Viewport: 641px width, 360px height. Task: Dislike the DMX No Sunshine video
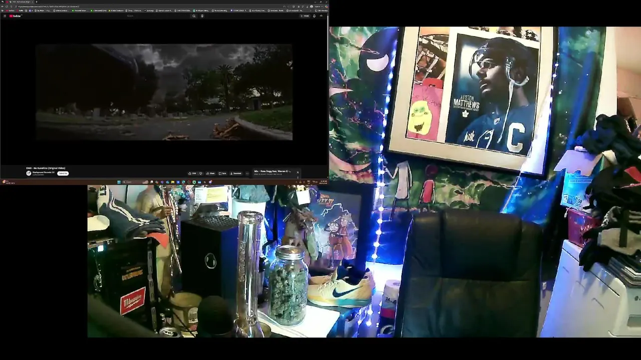pyautogui.click(x=201, y=173)
